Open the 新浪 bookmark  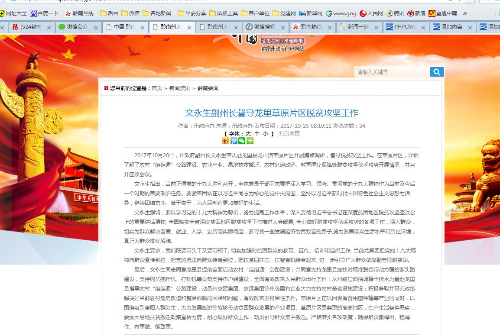pyautogui.click(x=416, y=13)
